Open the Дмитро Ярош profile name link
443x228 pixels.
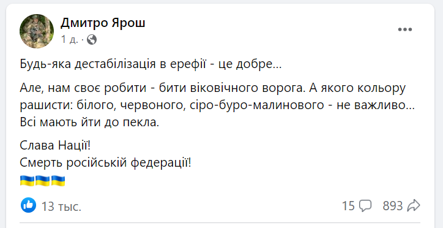pos(103,23)
